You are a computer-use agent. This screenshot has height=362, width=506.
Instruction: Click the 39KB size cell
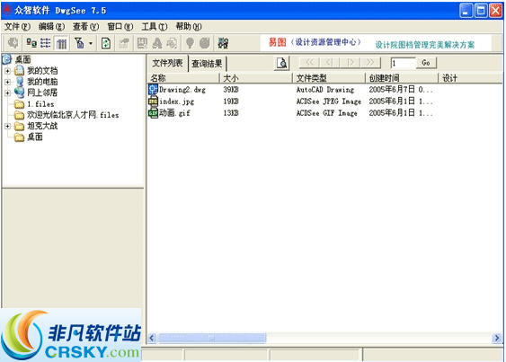pos(231,89)
